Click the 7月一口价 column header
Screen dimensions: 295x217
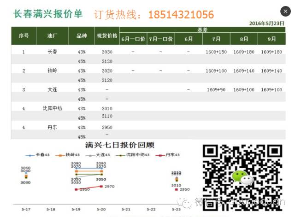click(161, 39)
